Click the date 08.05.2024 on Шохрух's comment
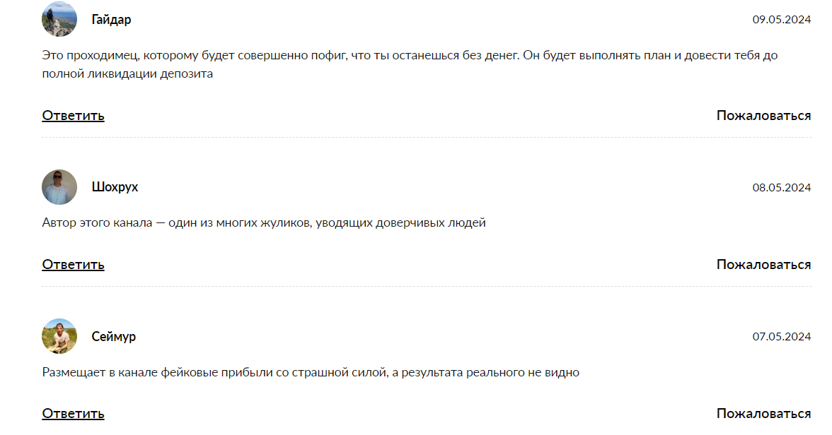The image size is (832, 435). pyautogui.click(x=781, y=187)
